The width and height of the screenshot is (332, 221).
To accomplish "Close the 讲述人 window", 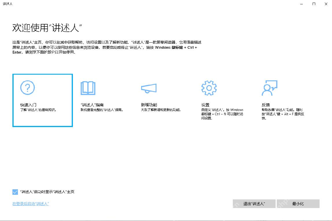I will point(326,4).
